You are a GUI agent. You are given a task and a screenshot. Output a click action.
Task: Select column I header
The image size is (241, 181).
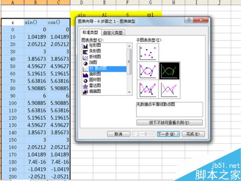[x=197, y=2]
